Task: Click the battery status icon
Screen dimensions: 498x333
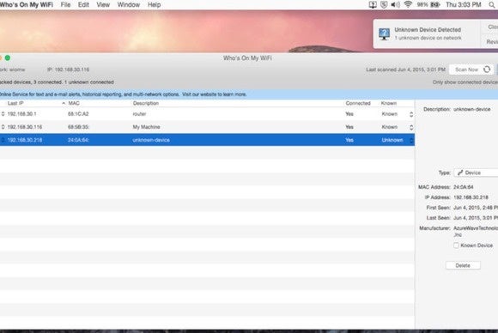Action: pyautogui.click(x=434, y=5)
